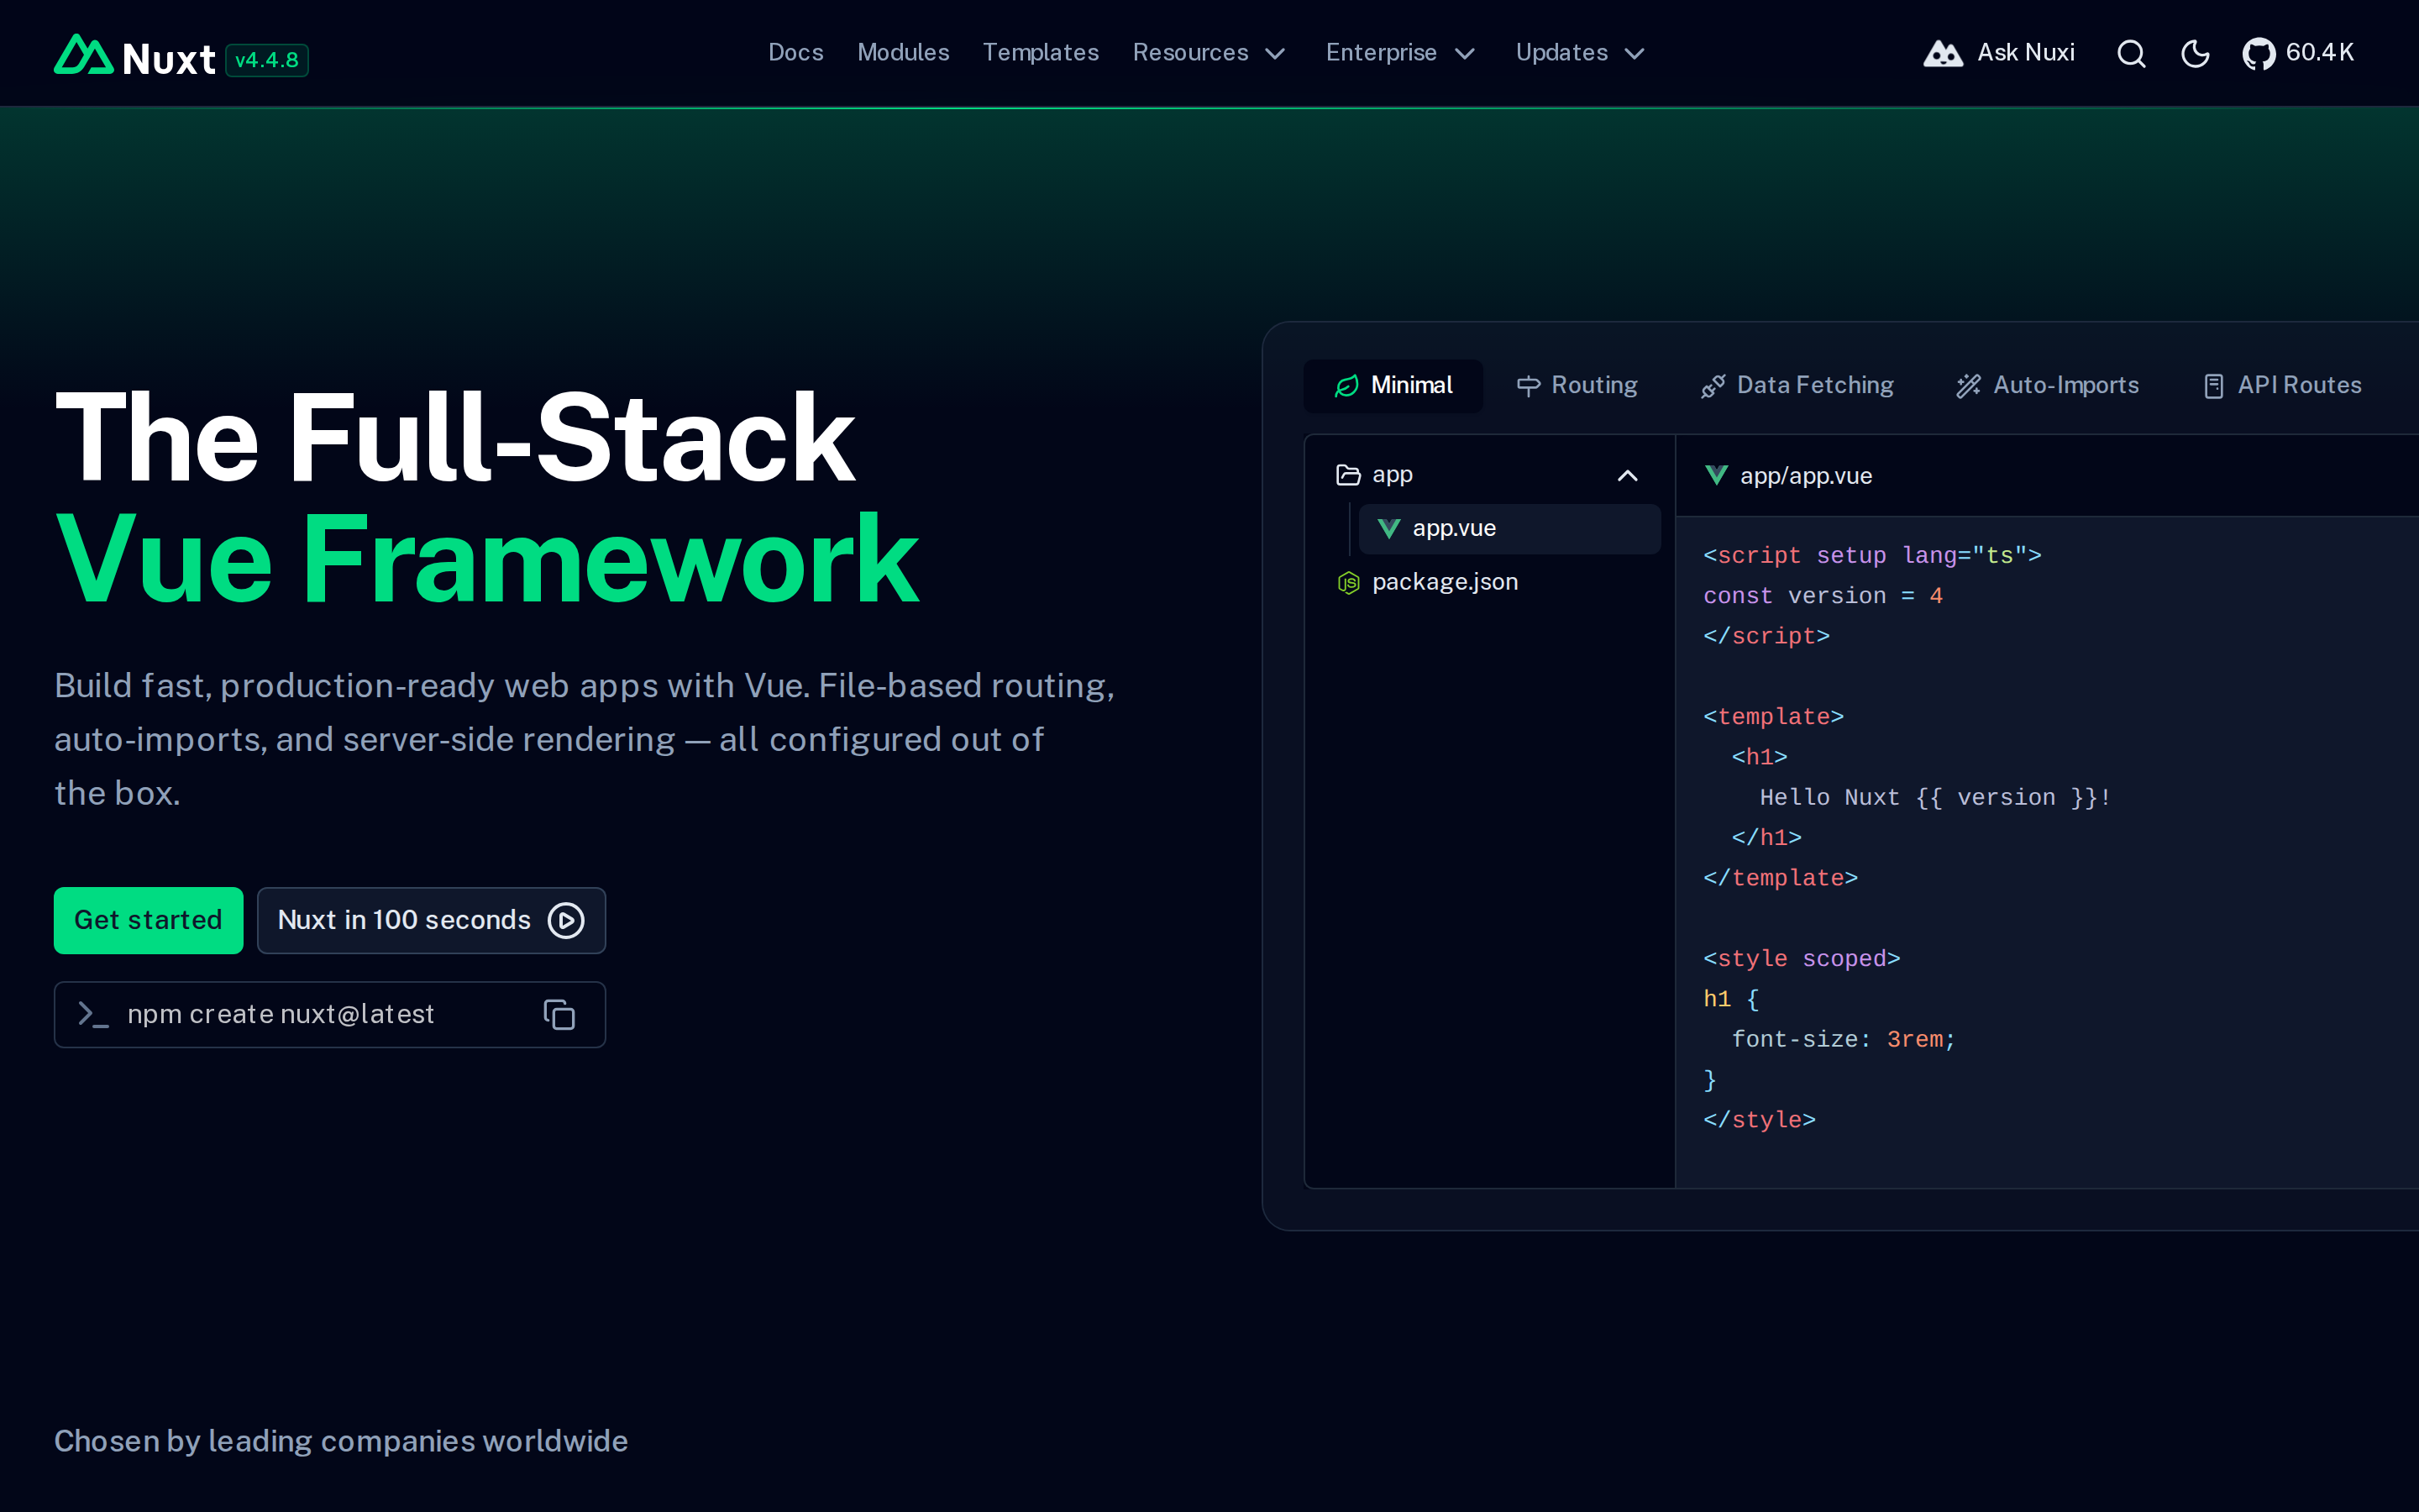Screen dimensions: 2419x1512
Task: Click the magic wand icon on Auto-Imports
Action: click(1968, 386)
